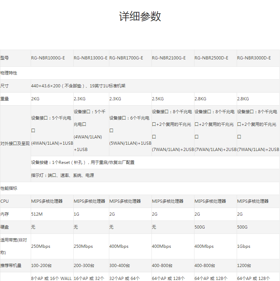Click the 硬盘 row label

coord(5,227)
